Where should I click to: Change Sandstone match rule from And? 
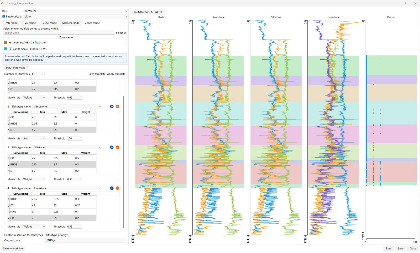(x=34, y=138)
